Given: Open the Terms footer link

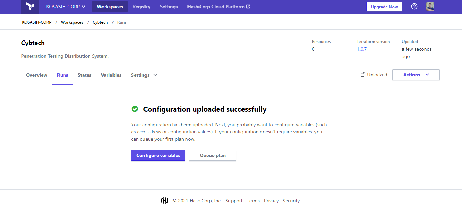Looking at the screenshot, I should (253, 201).
